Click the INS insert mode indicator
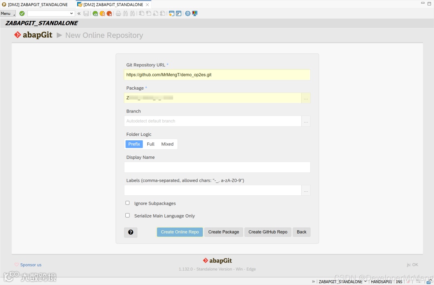This screenshot has height=285, width=434. (399, 282)
